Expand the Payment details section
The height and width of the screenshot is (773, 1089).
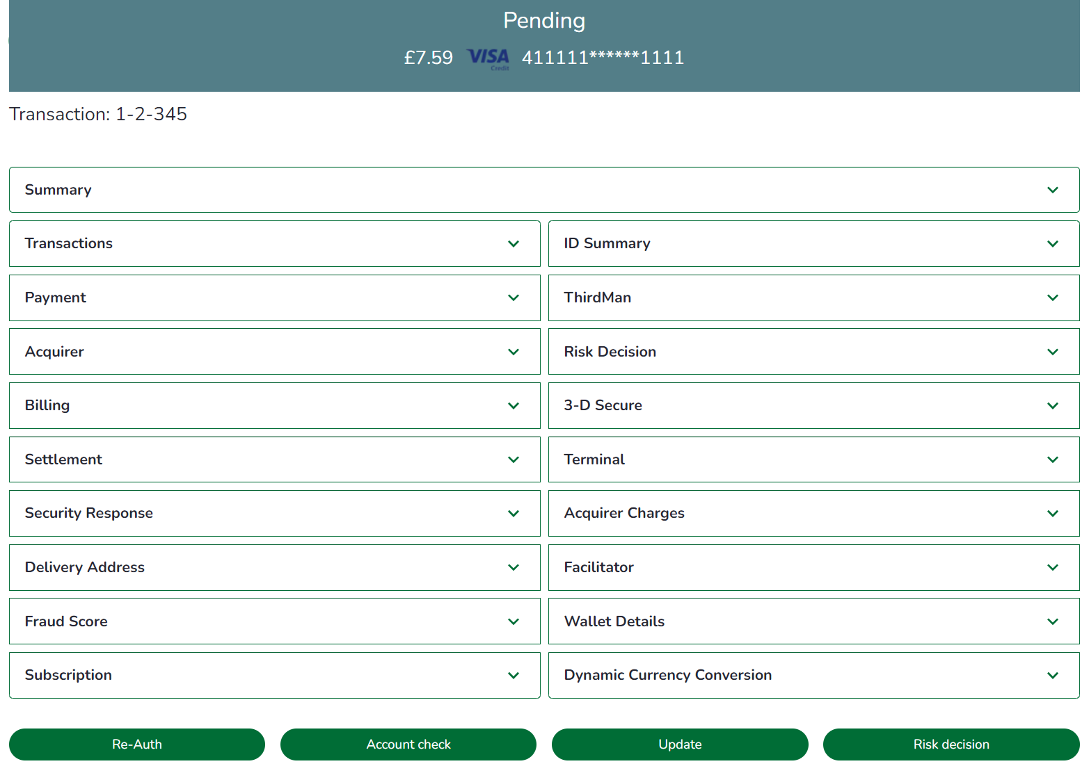click(274, 298)
